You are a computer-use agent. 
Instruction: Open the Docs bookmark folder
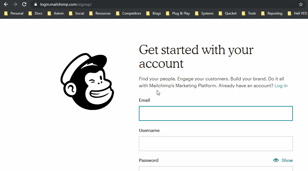click(35, 13)
